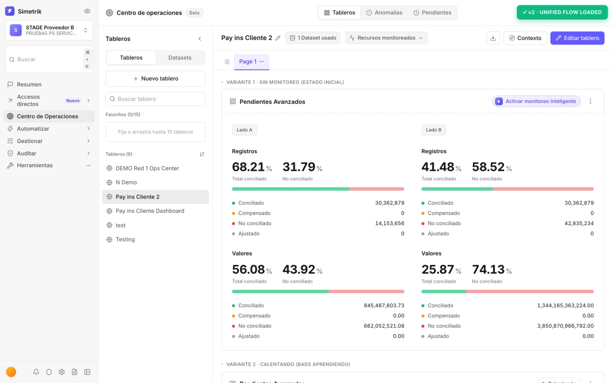The image size is (613, 383).
Task: Switch to the Datasets tab
Action: pos(180,57)
